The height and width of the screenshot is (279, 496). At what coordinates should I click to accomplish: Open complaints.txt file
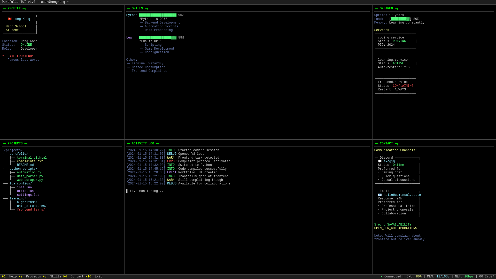[30, 161]
